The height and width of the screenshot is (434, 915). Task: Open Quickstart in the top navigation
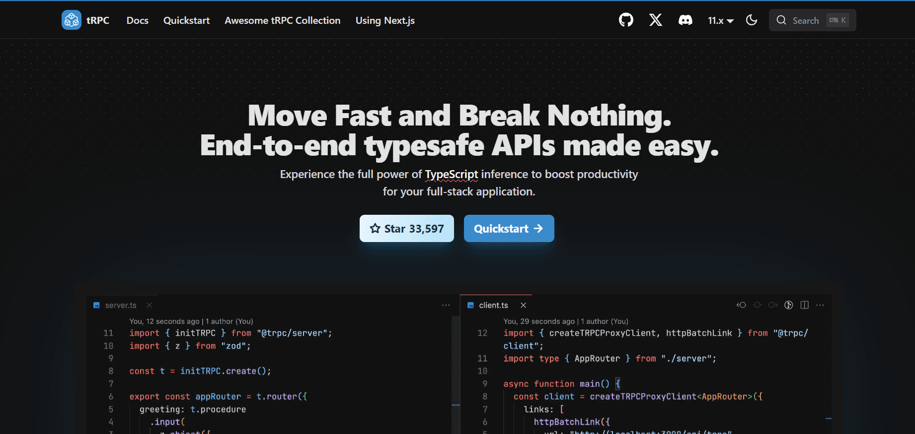point(186,20)
